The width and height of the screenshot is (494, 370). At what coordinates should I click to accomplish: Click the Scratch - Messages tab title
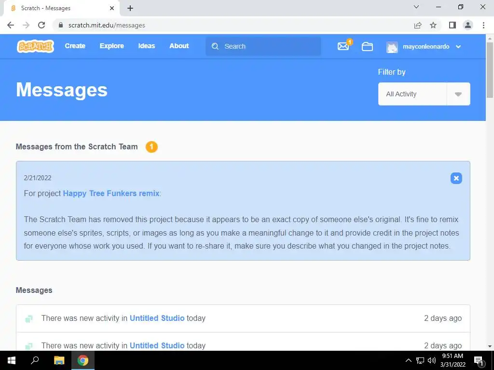[x=46, y=8]
